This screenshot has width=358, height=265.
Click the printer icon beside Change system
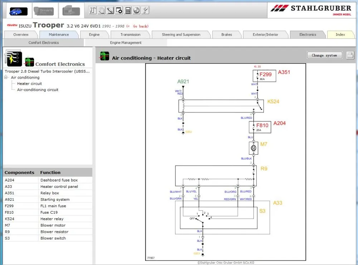click(x=350, y=55)
